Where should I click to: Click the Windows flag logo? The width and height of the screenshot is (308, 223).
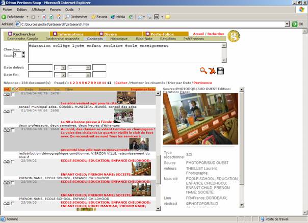(x=301, y=9)
